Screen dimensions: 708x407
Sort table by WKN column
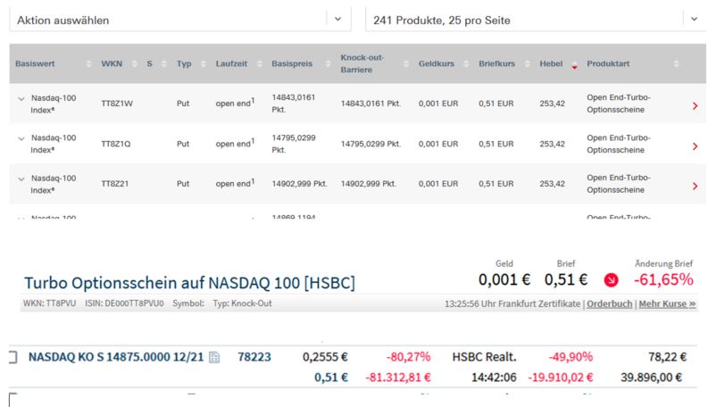(135, 64)
